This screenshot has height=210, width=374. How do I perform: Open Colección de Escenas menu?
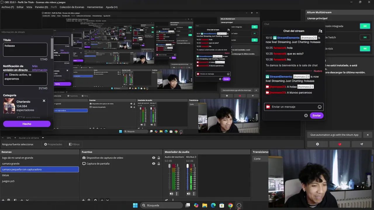tap(72, 7)
